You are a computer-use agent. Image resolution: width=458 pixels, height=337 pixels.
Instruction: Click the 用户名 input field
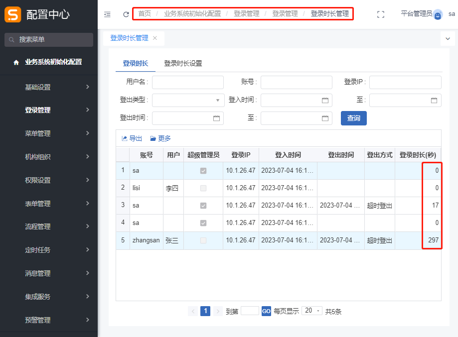(x=187, y=82)
